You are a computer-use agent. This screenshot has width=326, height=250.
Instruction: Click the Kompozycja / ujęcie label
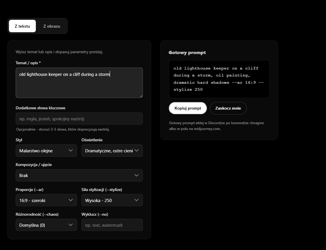34,165
